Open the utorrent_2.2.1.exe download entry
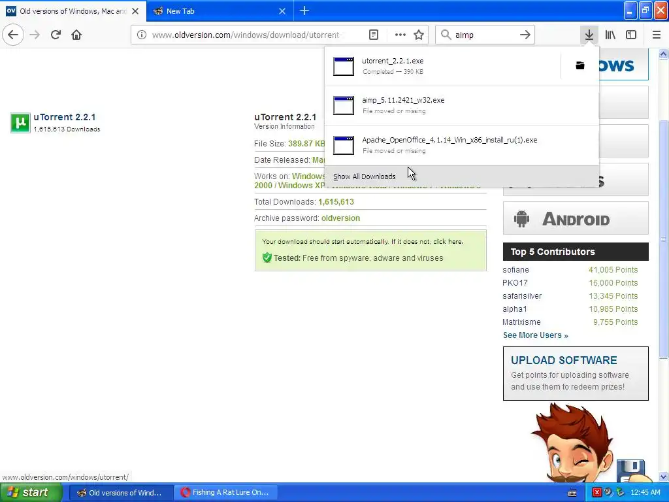This screenshot has height=502, width=669. click(x=442, y=66)
